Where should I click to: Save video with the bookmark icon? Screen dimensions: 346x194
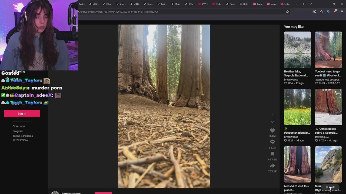(272, 154)
